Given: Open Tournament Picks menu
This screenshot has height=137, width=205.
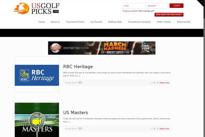Looking at the screenshot, I should (75, 22).
